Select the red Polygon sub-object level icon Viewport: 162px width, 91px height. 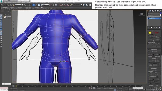pos(156,33)
